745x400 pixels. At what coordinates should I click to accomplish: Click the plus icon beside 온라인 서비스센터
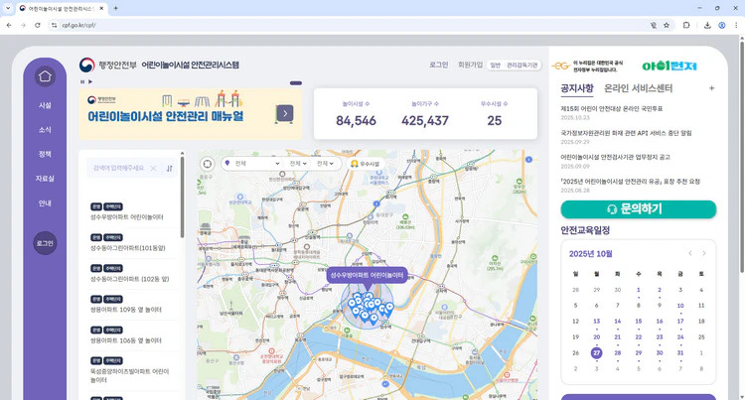pyautogui.click(x=711, y=88)
